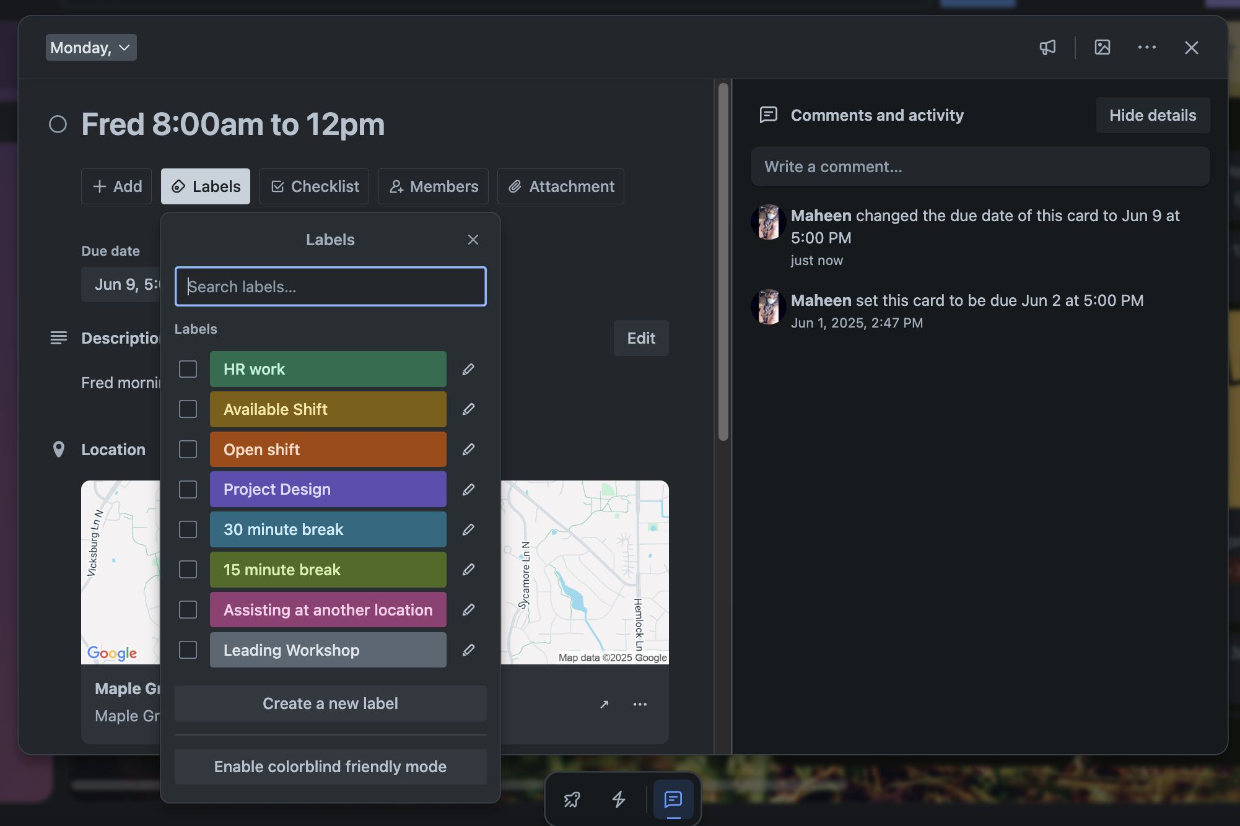The image size is (1240, 826).
Task: Open the map's ellipsis options menu
Action: (640, 704)
